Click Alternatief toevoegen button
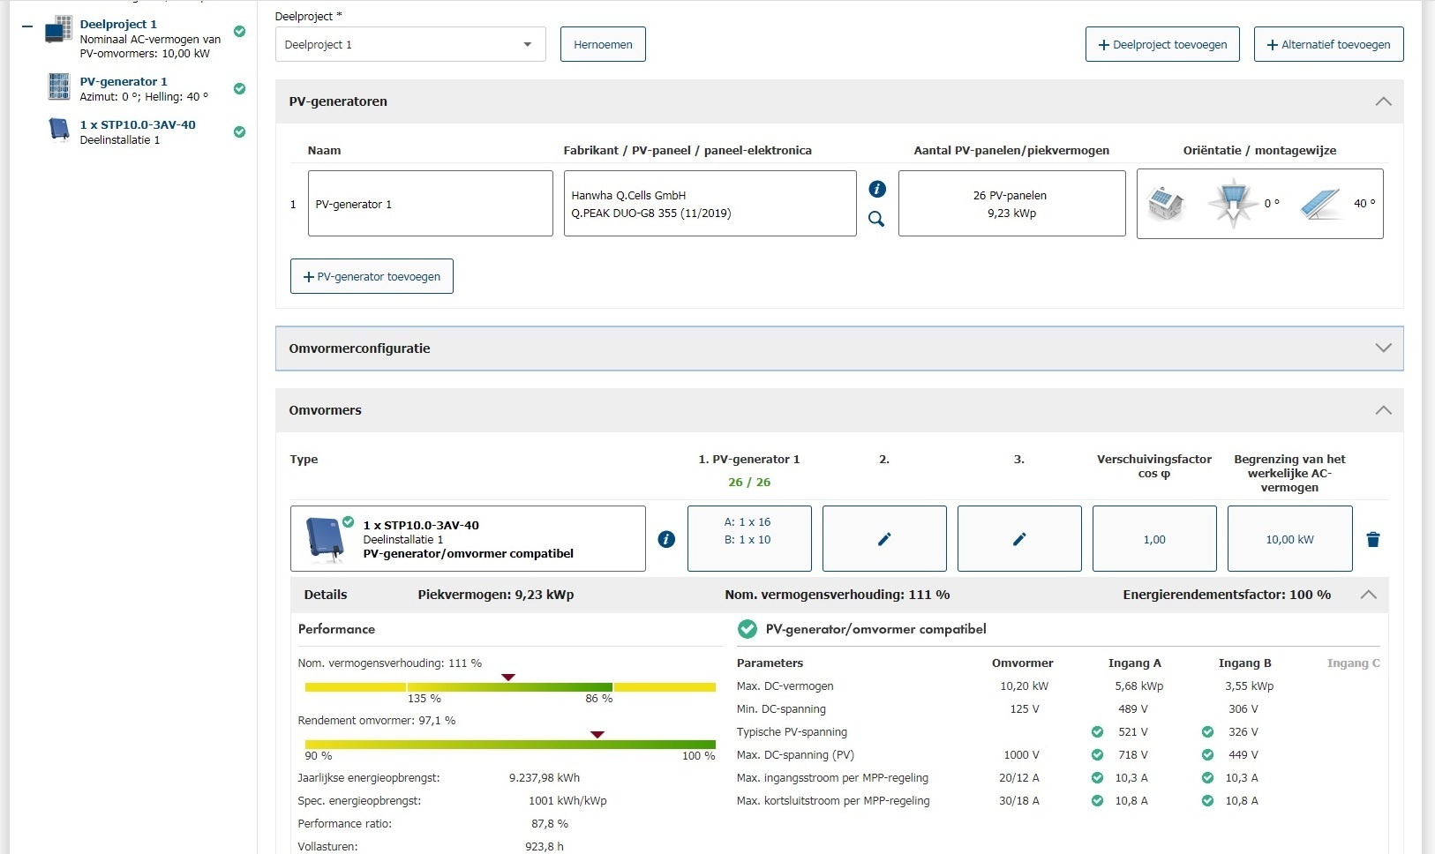The width and height of the screenshot is (1435, 854). point(1328,45)
